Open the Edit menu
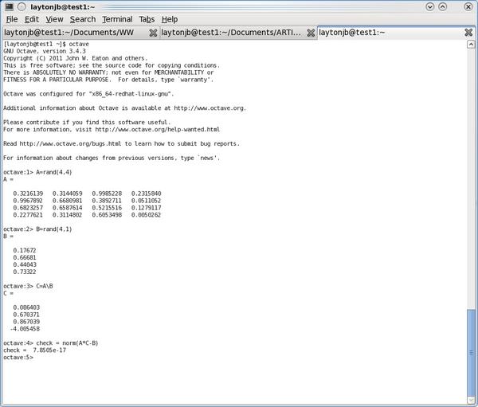This screenshot has height=407, width=478. tap(32, 19)
